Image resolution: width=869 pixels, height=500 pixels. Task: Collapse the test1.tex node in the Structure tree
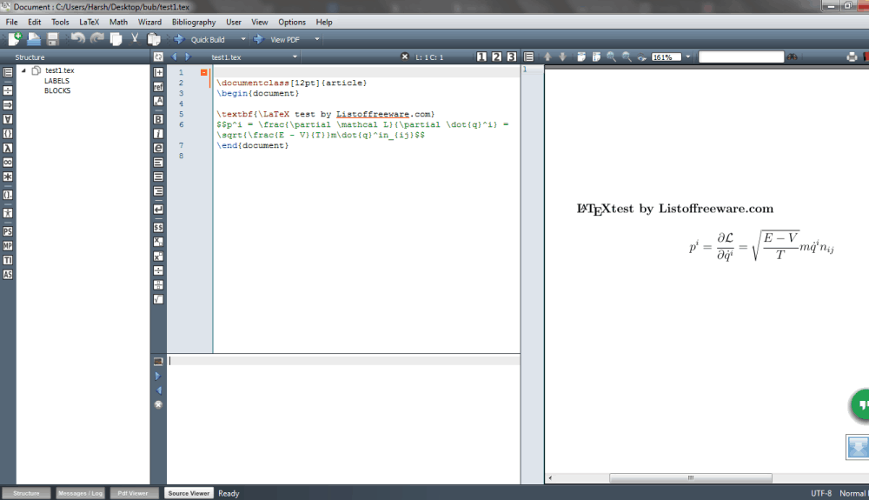click(23, 70)
